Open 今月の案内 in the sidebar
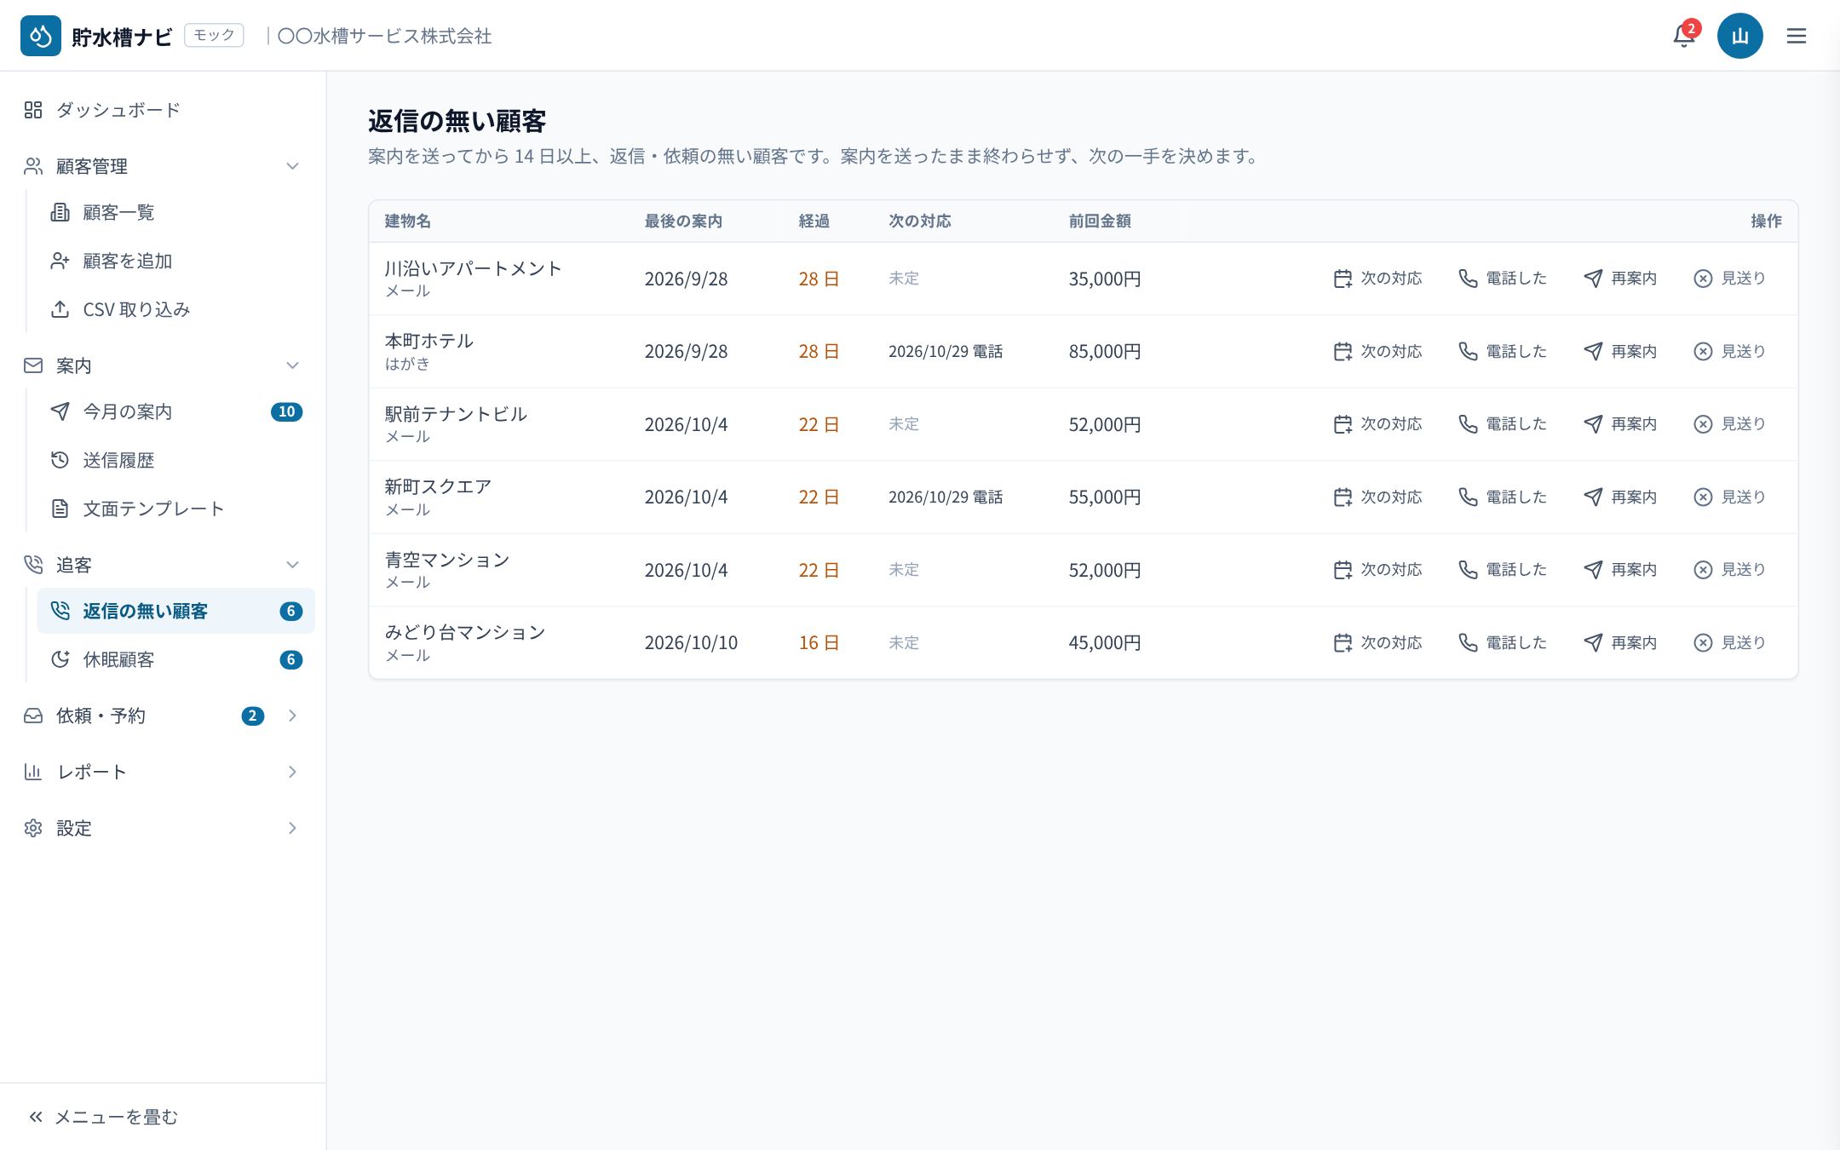Image resolution: width=1840 pixels, height=1150 pixels. pos(175,411)
